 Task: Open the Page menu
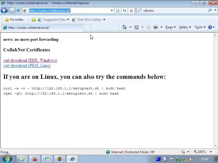click(x=171, y=27)
